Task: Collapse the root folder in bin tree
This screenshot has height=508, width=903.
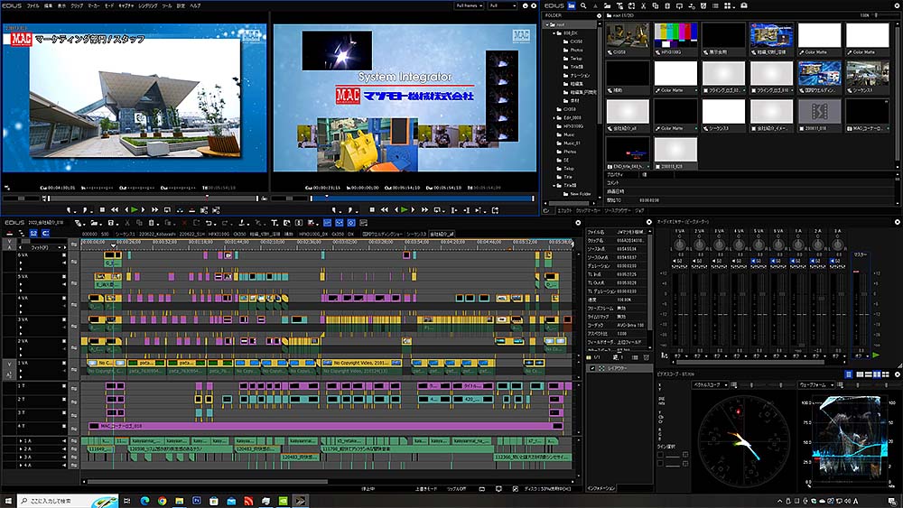Action: (546, 24)
